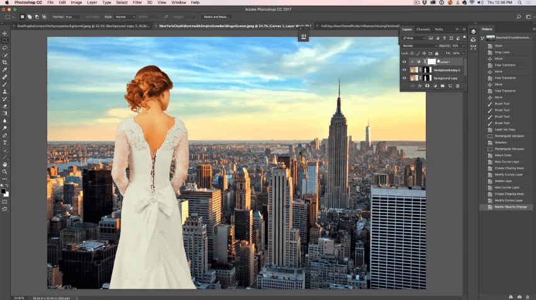Open the Fill slider dropdown arrow
Screen dimensions: 536x300
point(464,54)
